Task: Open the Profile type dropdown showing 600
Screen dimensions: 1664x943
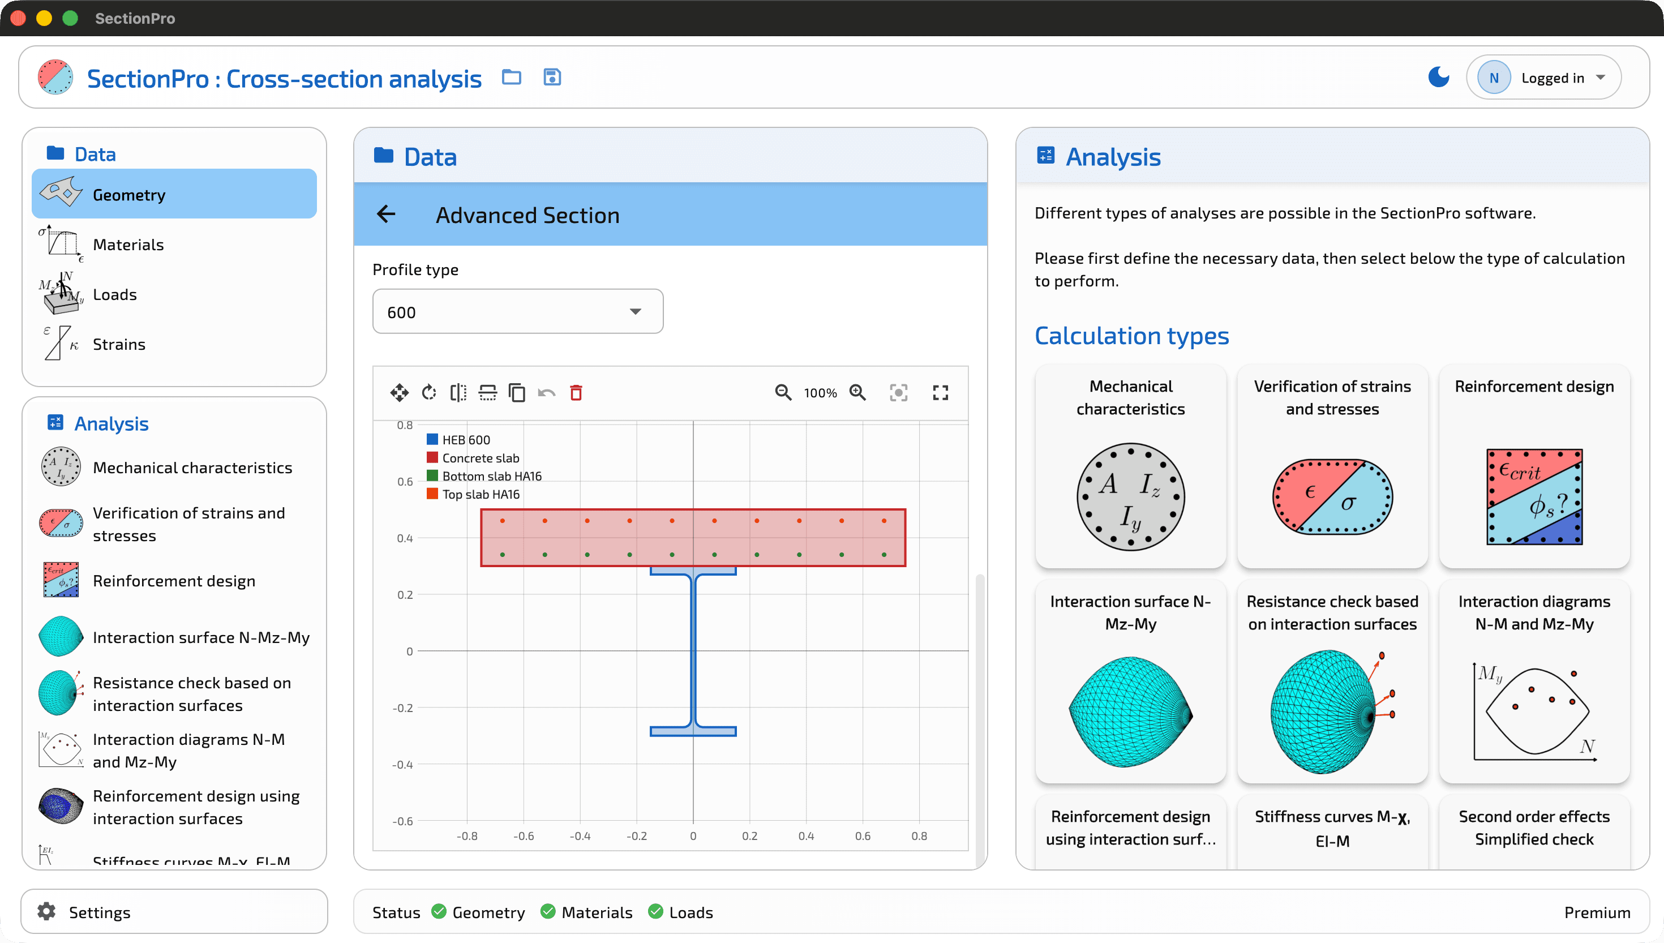Action: click(x=517, y=312)
